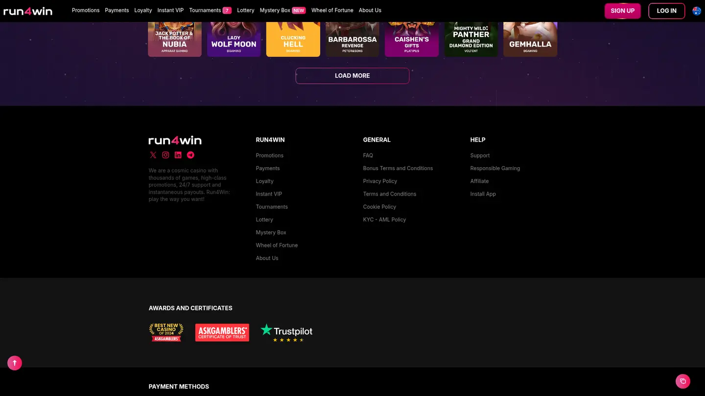Click the run4win logo in the header

pos(28,11)
